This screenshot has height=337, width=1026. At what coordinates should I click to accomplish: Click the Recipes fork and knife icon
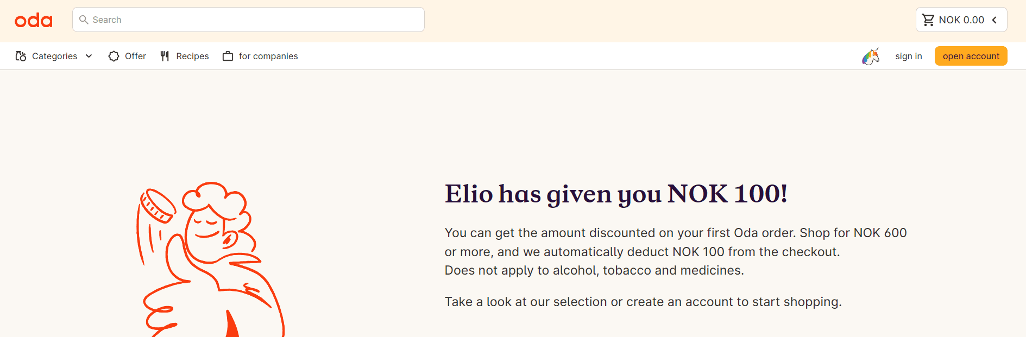coord(165,56)
